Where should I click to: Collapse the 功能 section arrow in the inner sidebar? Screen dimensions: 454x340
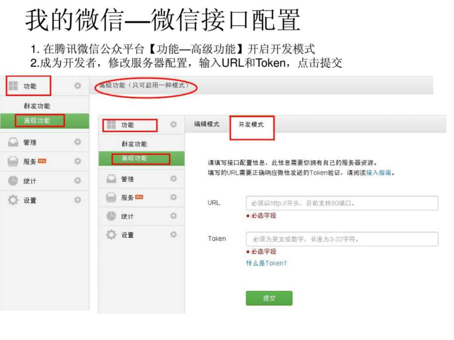(173, 124)
